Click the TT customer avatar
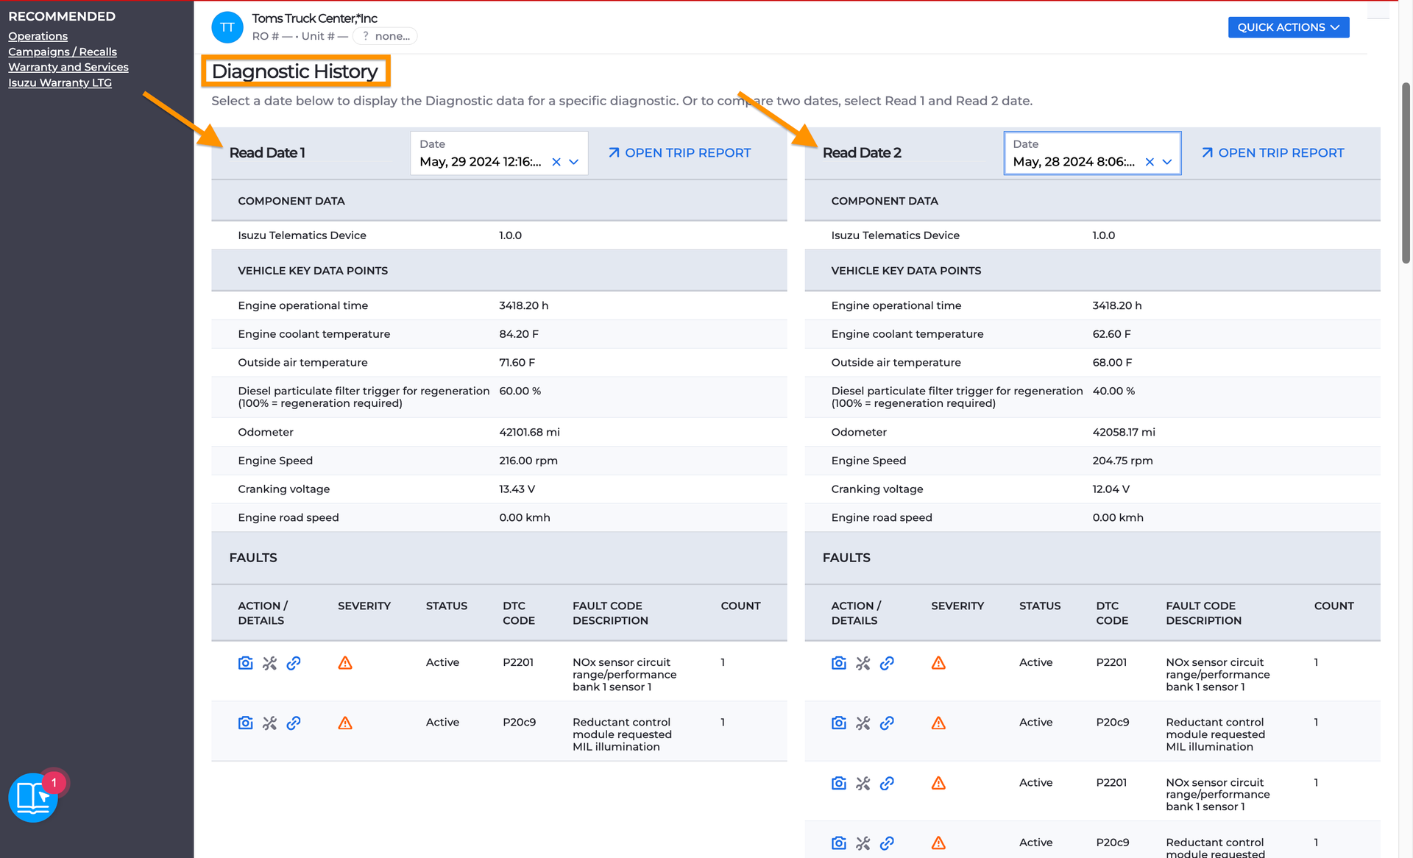The image size is (1413, 858). pyautogui.click(x=227, y=27)
